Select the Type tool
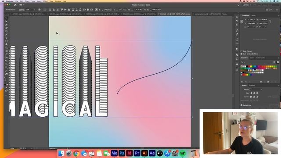 [6, 38]
